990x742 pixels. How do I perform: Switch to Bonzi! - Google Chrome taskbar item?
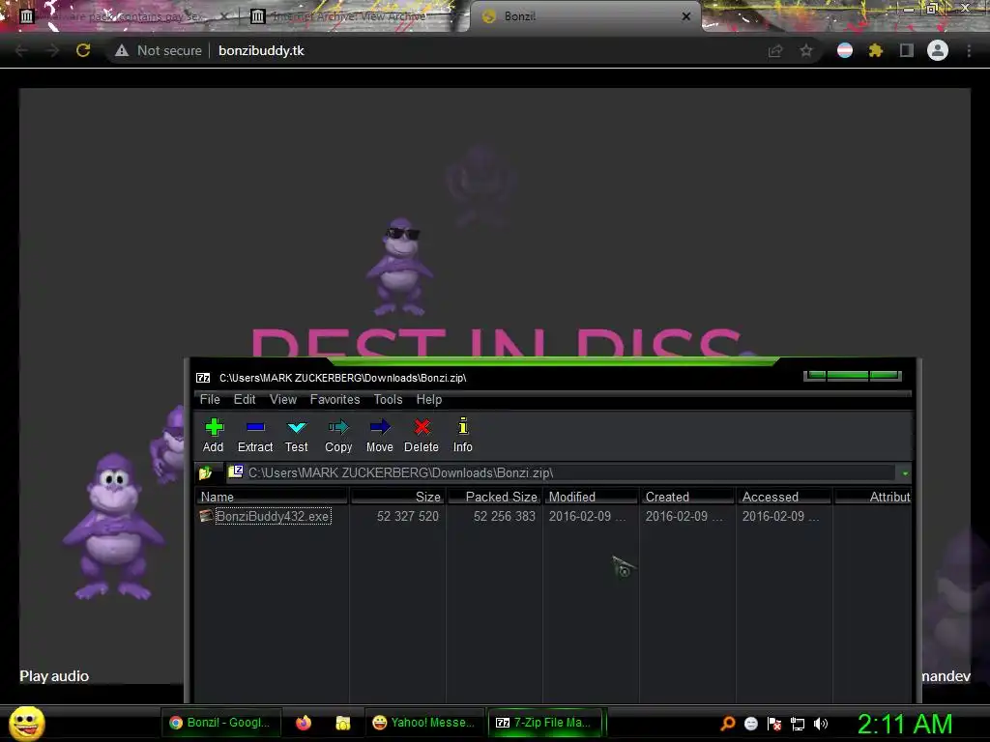[x=219, y=723]
